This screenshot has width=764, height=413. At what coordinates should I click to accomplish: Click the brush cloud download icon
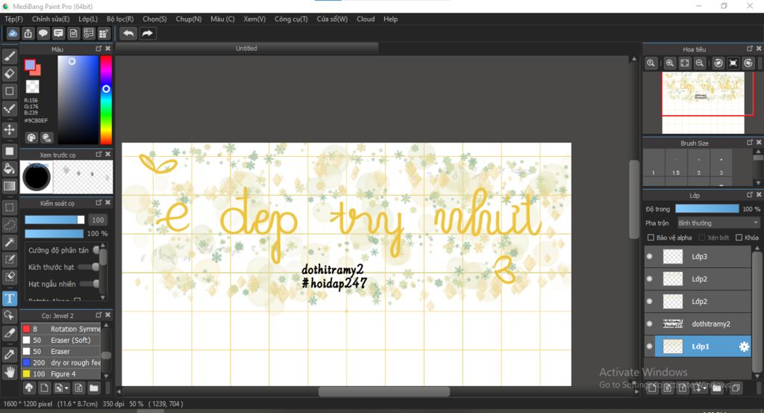click(29, 388)
